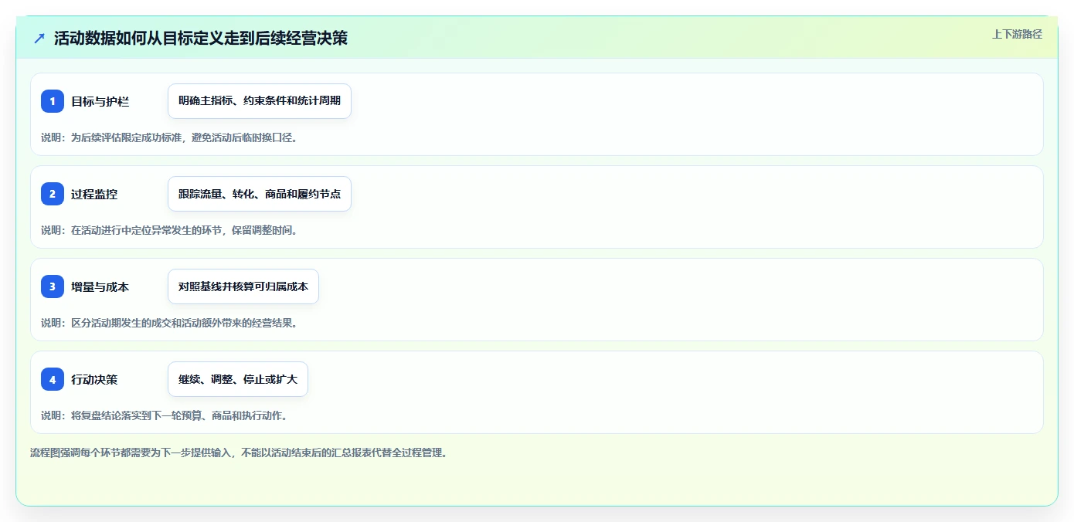Image resolution: width=1074 pixels, height=522 pixels.
Task: Click the note 区分活动期发生的成交
Action: (x=169, y=323)
